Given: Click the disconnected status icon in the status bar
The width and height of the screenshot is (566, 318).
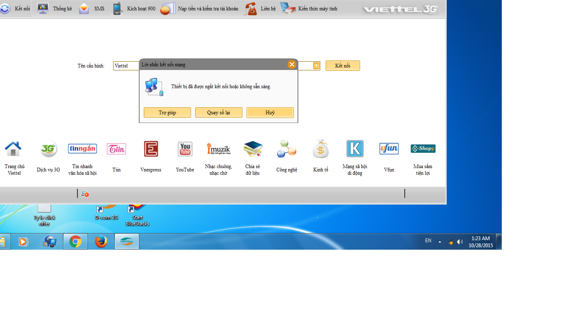Looking at the screenshot, I should click(85, 193).
